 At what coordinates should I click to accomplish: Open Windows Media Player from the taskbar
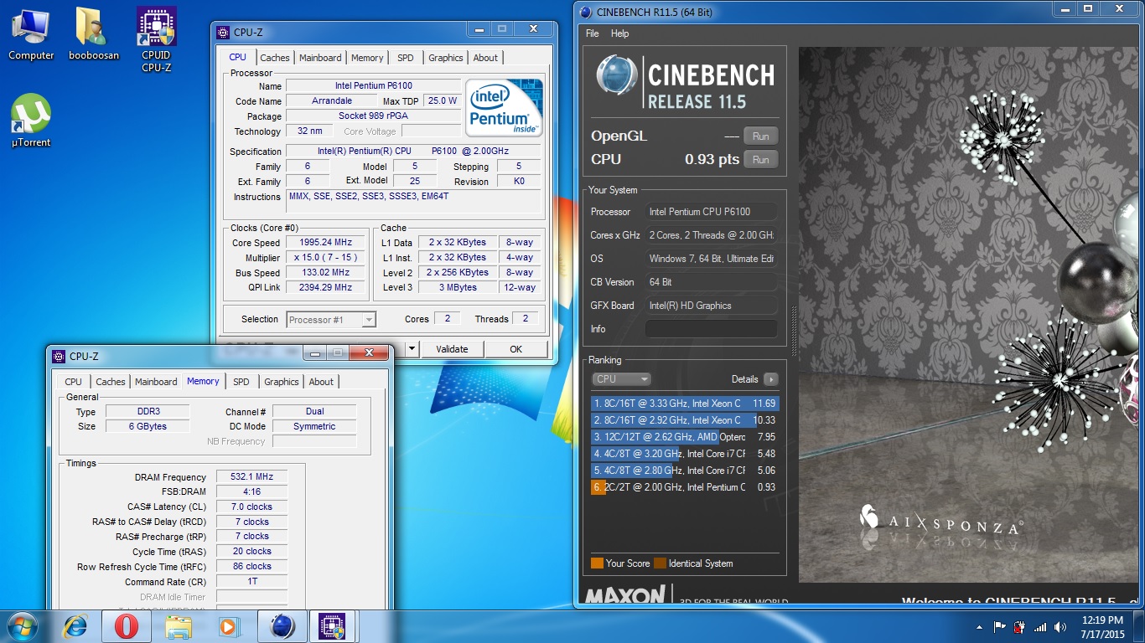click(x=228, y=626)
